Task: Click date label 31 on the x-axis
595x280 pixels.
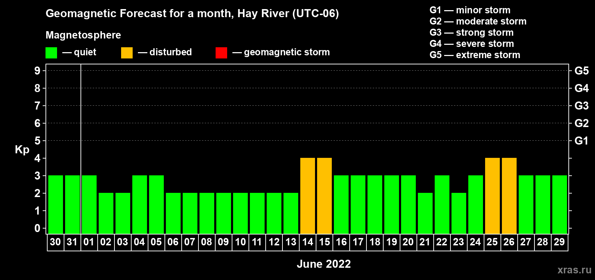Action: pos(72,242)
